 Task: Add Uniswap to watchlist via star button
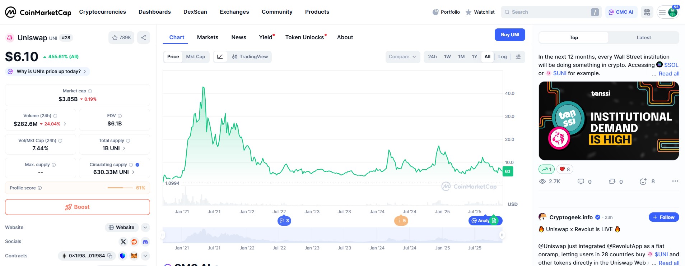coord(121,38)
